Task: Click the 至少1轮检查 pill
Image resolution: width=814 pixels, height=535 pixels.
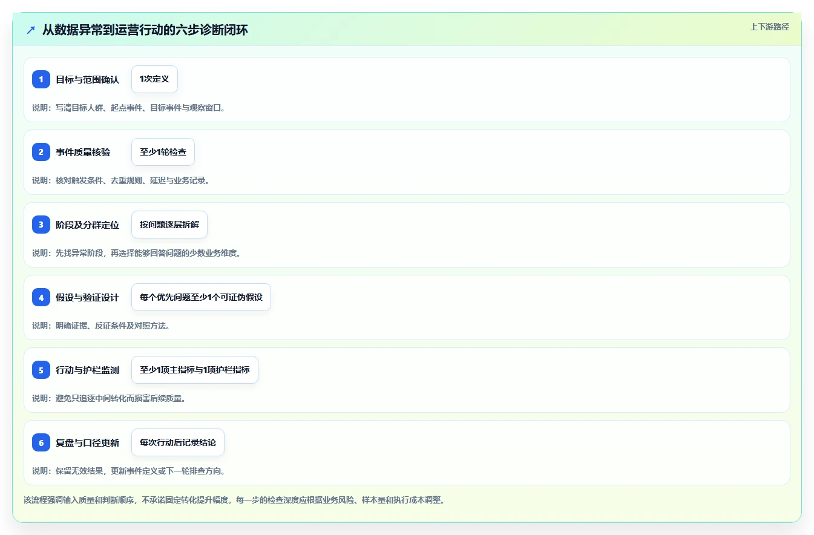Action: (x=163, y=152)
